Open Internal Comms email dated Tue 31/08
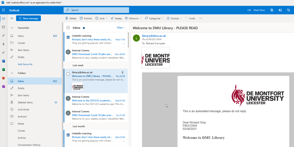This screenshot has height=147, width=294. [x=96, y=115]
